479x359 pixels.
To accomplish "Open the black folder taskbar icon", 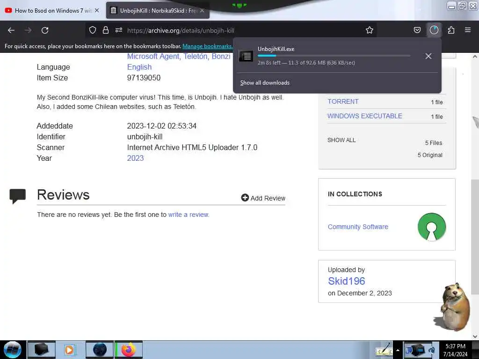I will point(42,350).
